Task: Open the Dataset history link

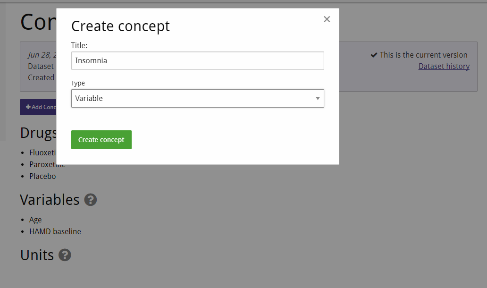Action: click(444, 66)
